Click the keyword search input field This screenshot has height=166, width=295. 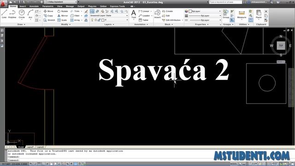click(x=225, y=2)
